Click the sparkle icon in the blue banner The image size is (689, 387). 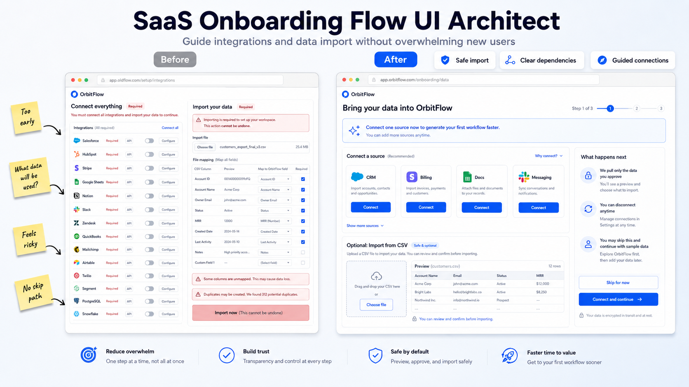coord(354,131)
